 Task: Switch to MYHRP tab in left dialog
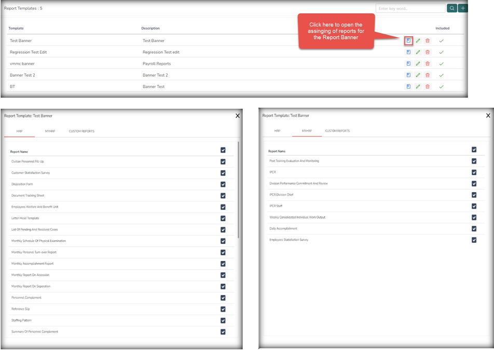50,132
